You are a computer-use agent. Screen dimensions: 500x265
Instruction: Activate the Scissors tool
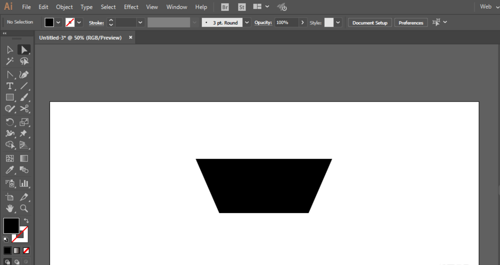coord(23,108)
